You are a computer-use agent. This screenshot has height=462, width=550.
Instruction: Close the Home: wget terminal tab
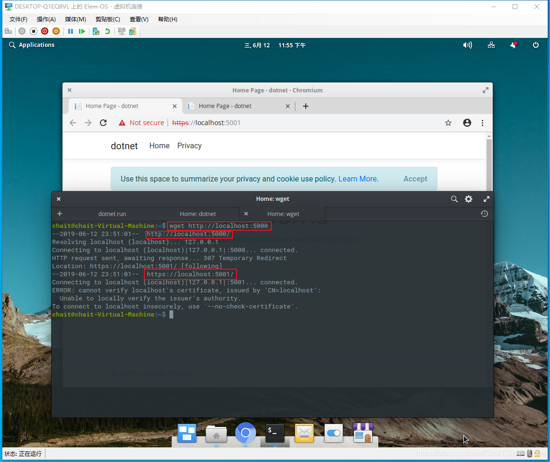246,214
